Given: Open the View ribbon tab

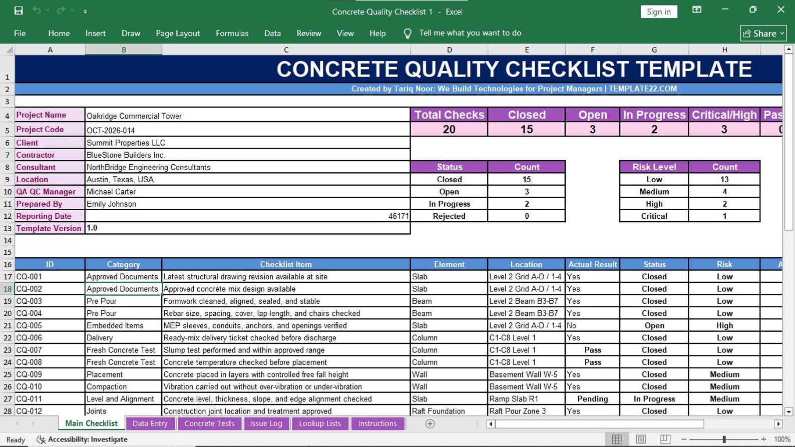Looking at the screenshot, I should 345,33.
